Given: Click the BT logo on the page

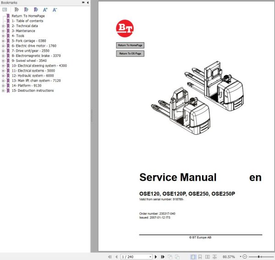Looking at the screenshot, I should pos(125,28).
